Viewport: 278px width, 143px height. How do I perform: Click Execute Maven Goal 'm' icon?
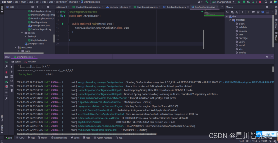pyautogui.click(x=253, y=12)
